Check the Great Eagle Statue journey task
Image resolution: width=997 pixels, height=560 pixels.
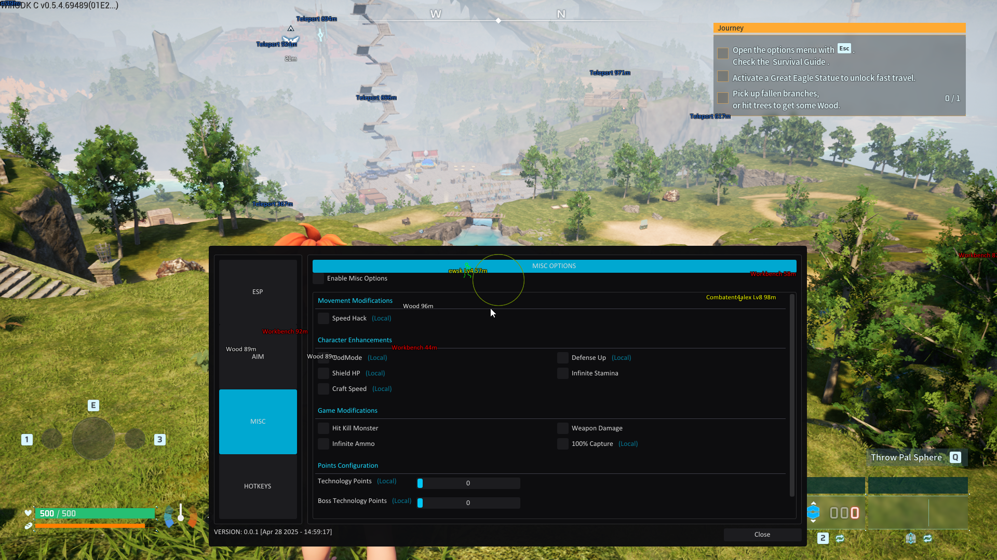click(723, 77)
